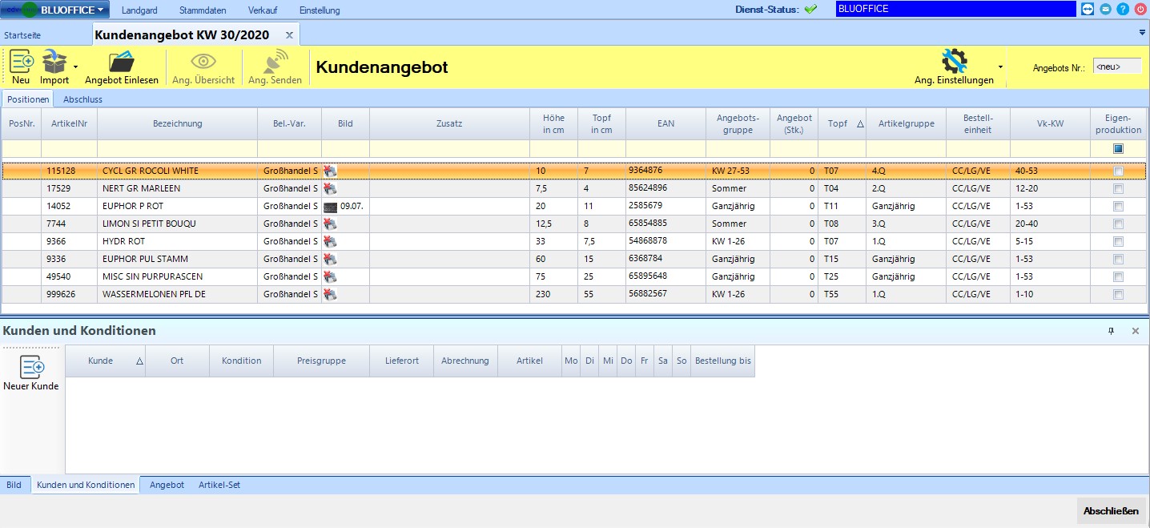Viewport: 1150px width, 528px height.
Task: Click the Neu toolbar icon
Action: tap(21, 62)
